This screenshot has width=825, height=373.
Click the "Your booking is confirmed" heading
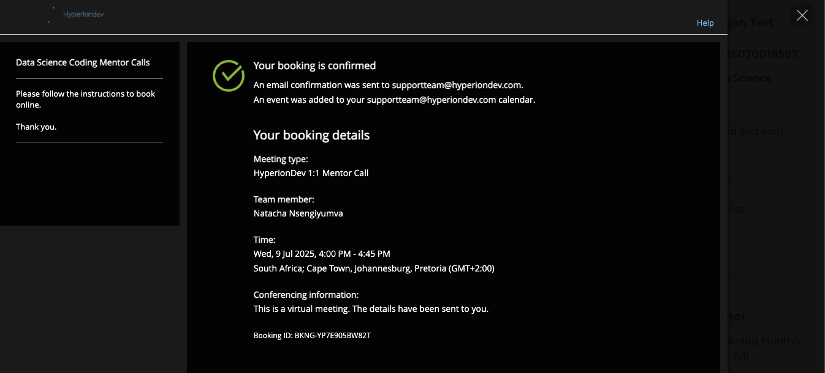coord(314,65)
